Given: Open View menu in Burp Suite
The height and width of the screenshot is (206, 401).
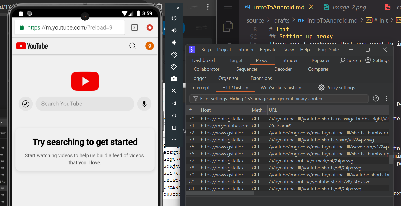Looking at the screenshot, I should [289, 50].
